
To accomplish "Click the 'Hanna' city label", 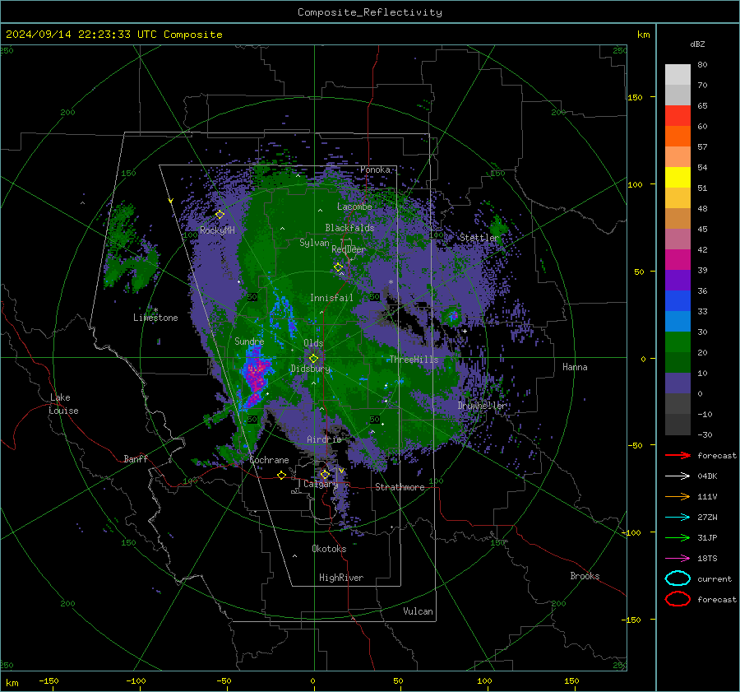I will coord(575,367).
